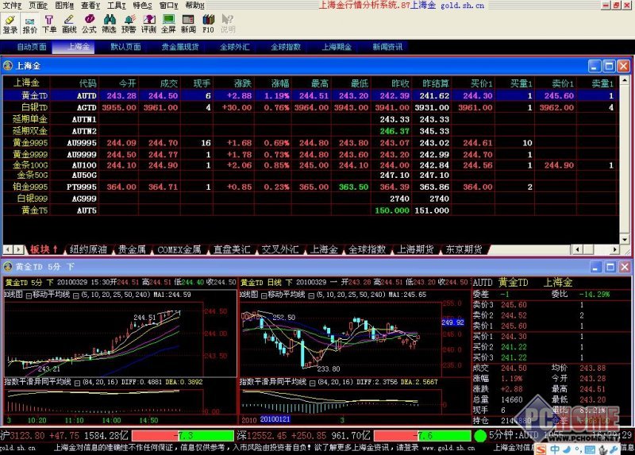Select the 画线 draw line tool

[69, 22]
